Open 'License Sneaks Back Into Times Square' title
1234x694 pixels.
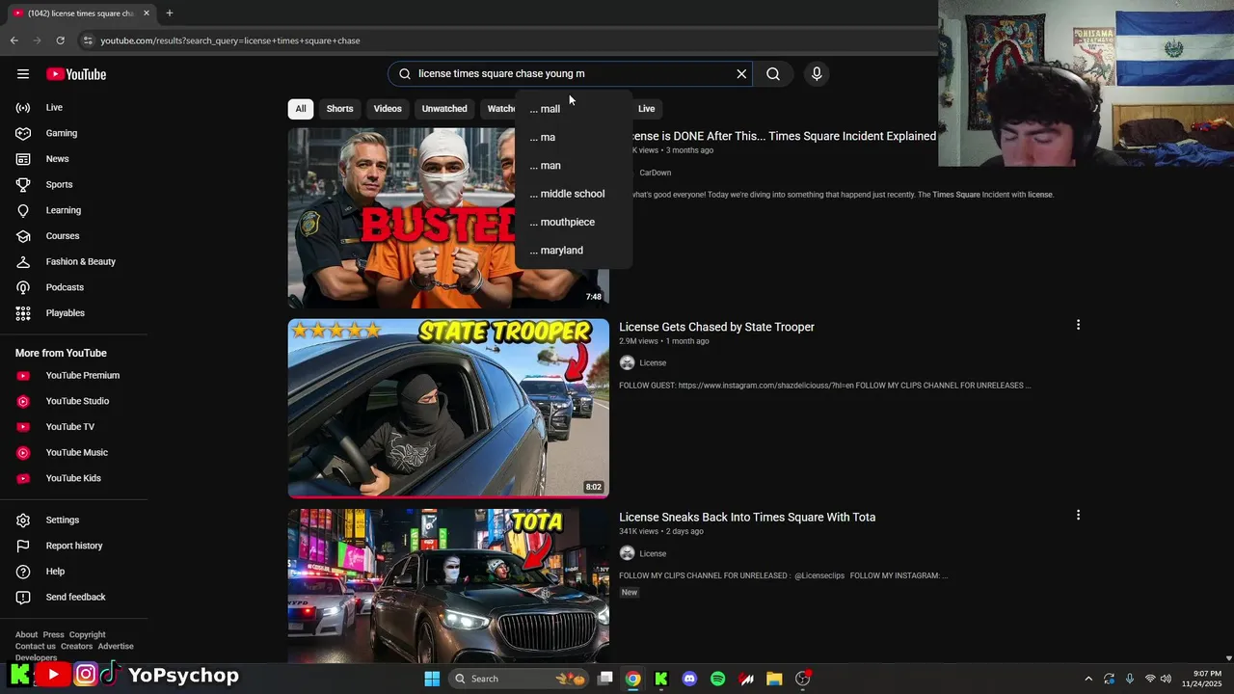click(747, 518)
